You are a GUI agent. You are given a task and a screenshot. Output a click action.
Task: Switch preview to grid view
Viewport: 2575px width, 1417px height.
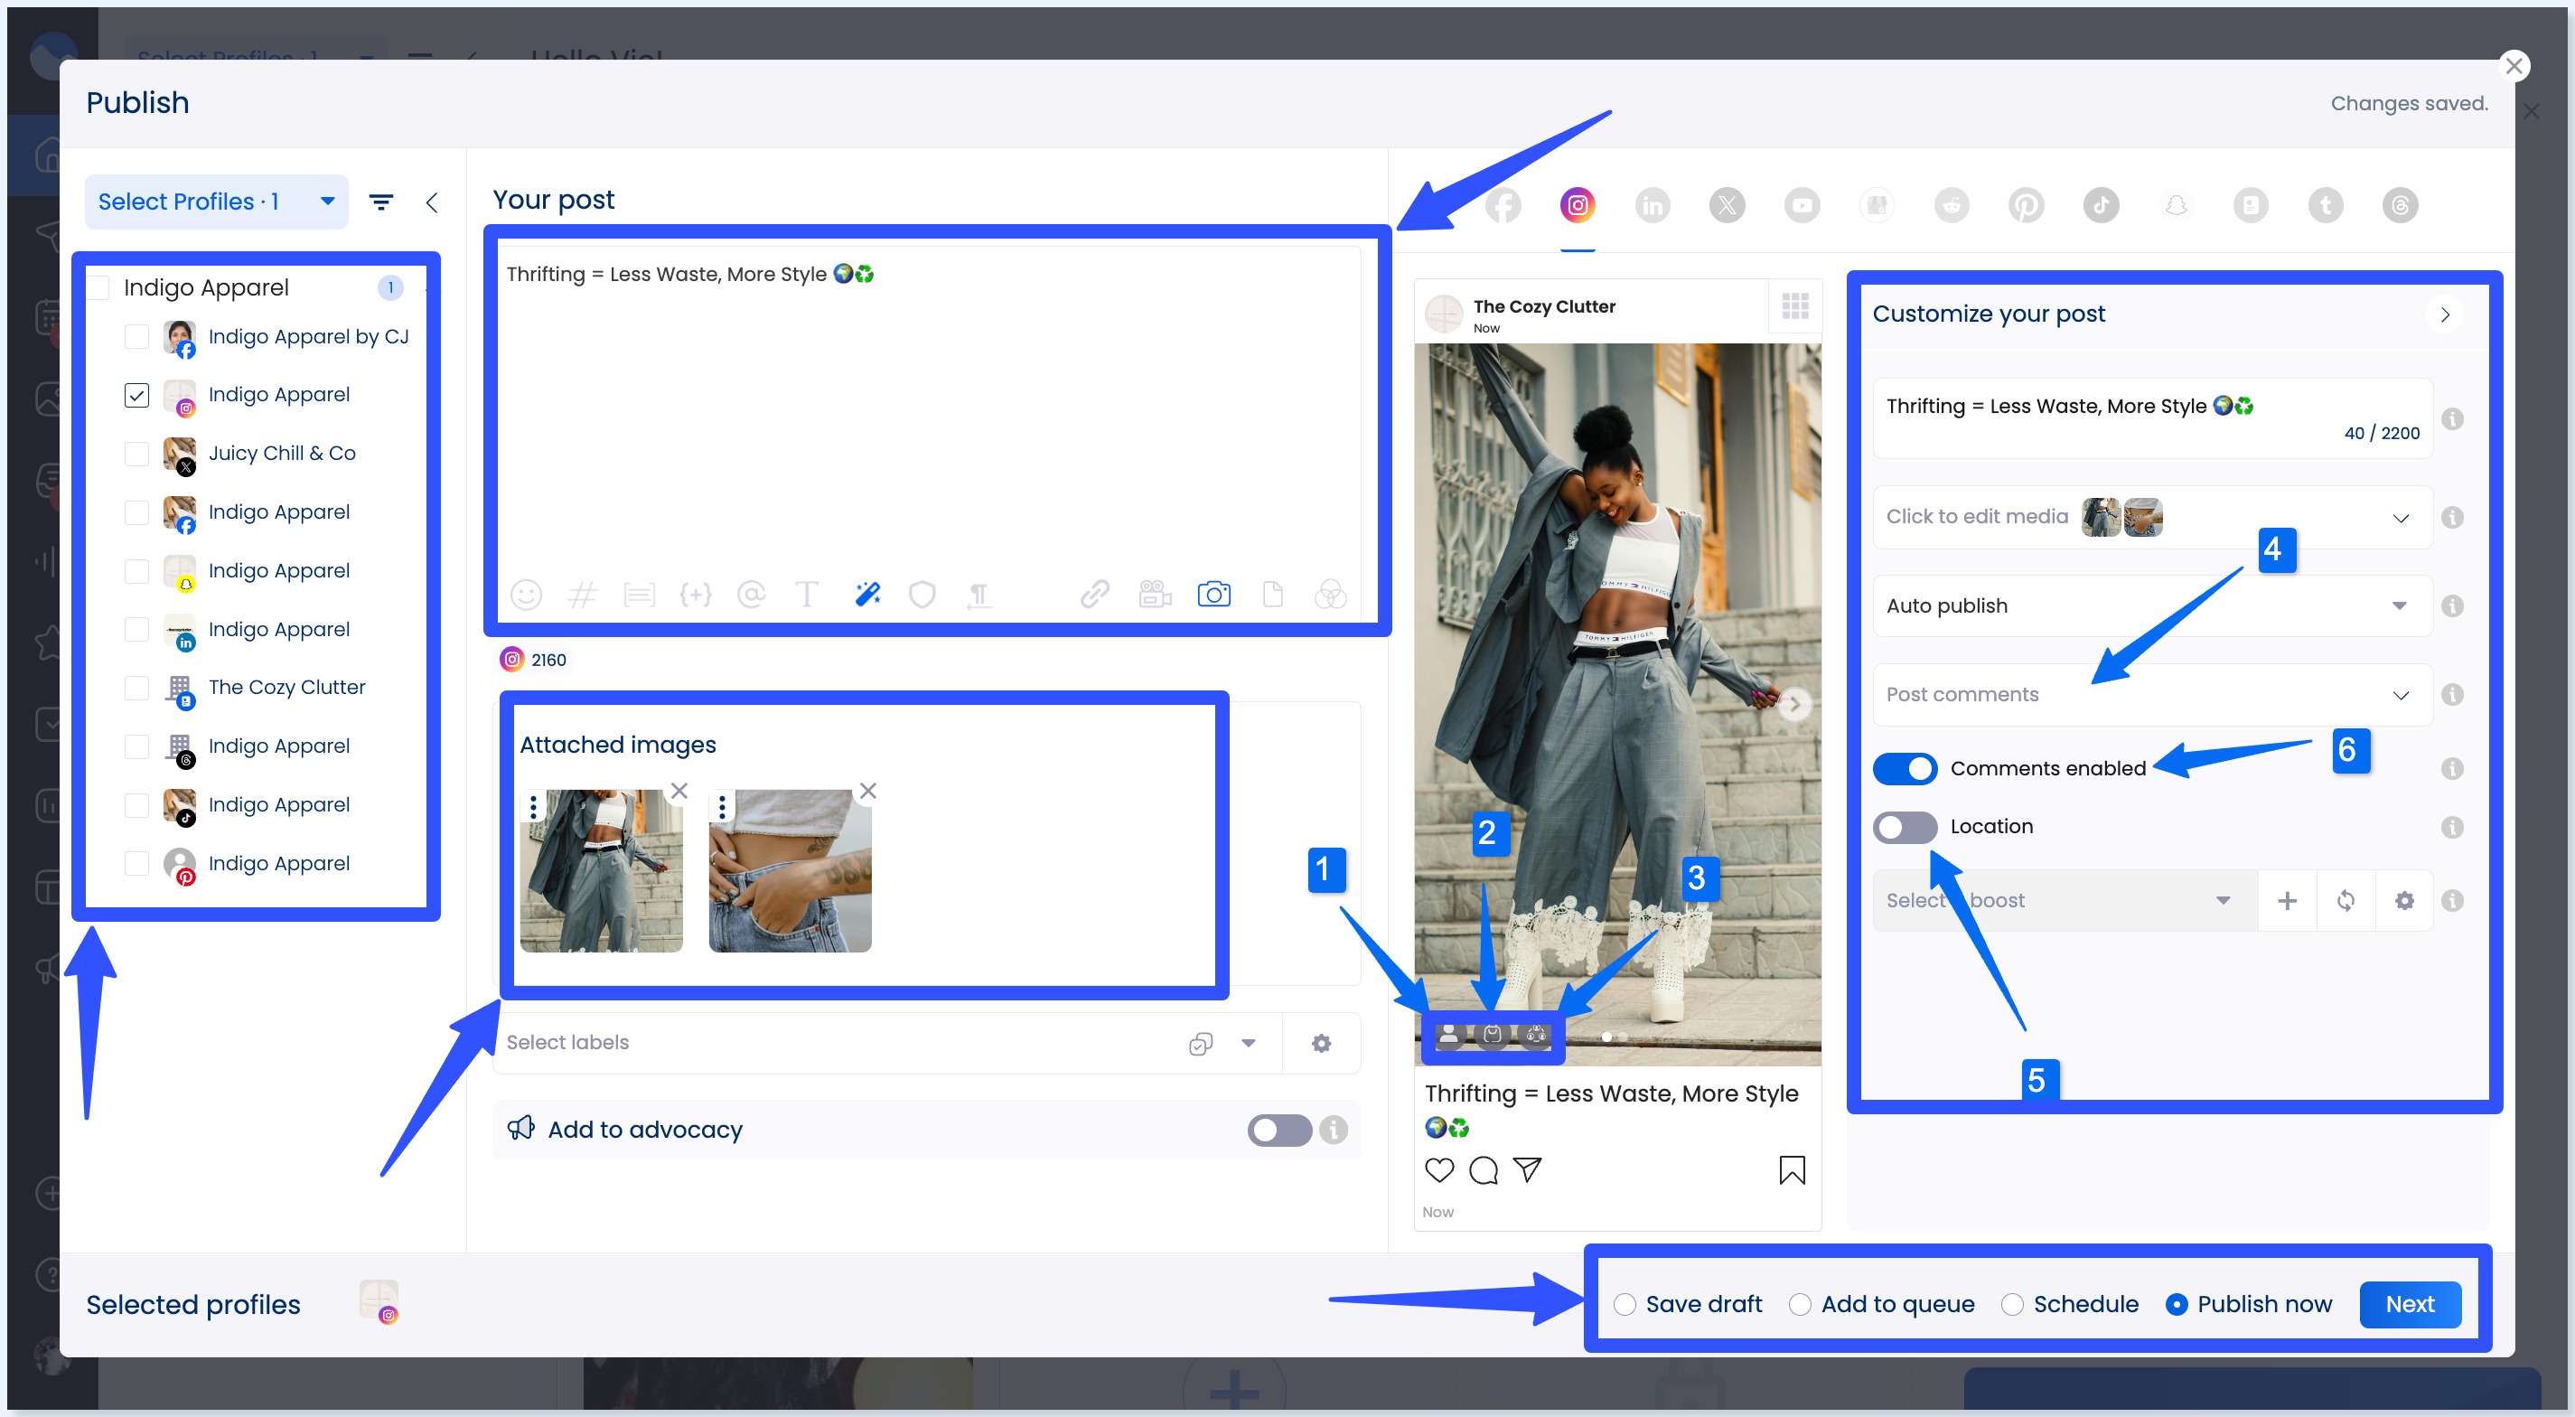(x=1794, y=306)
